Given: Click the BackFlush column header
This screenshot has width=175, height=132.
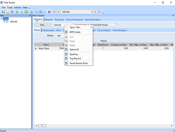Looking at the screenshot, I should click(103, 45).
